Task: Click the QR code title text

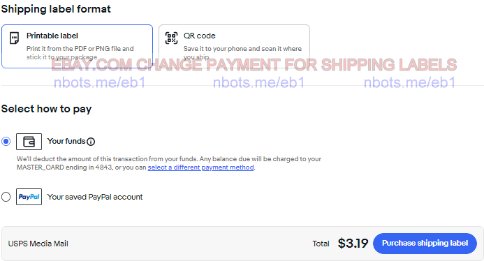Action: 200,36
